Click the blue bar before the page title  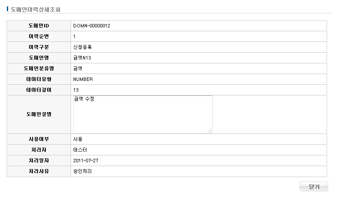point(8,9)
